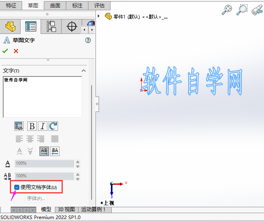264x221 pixels.
Task: Open the ConfigurationManager tab icon
Action: tap(51, 26)
